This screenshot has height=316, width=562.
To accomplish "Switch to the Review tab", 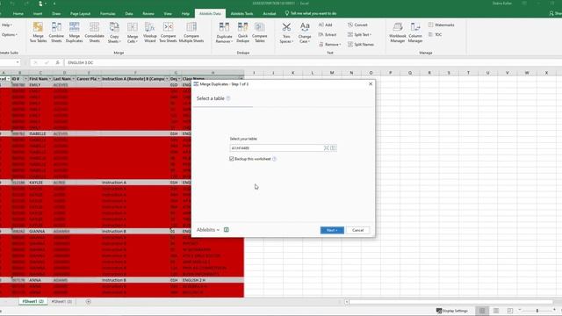I will tap(148, 14).
